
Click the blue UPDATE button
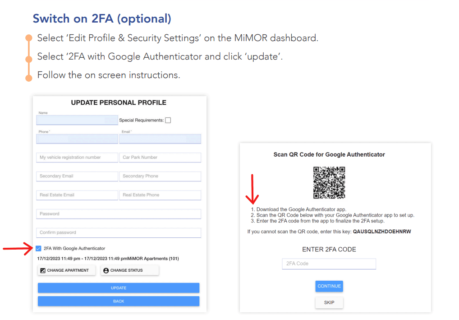(119, 288)
